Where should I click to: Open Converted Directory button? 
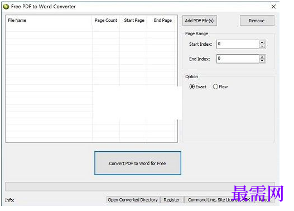[133, 200]
